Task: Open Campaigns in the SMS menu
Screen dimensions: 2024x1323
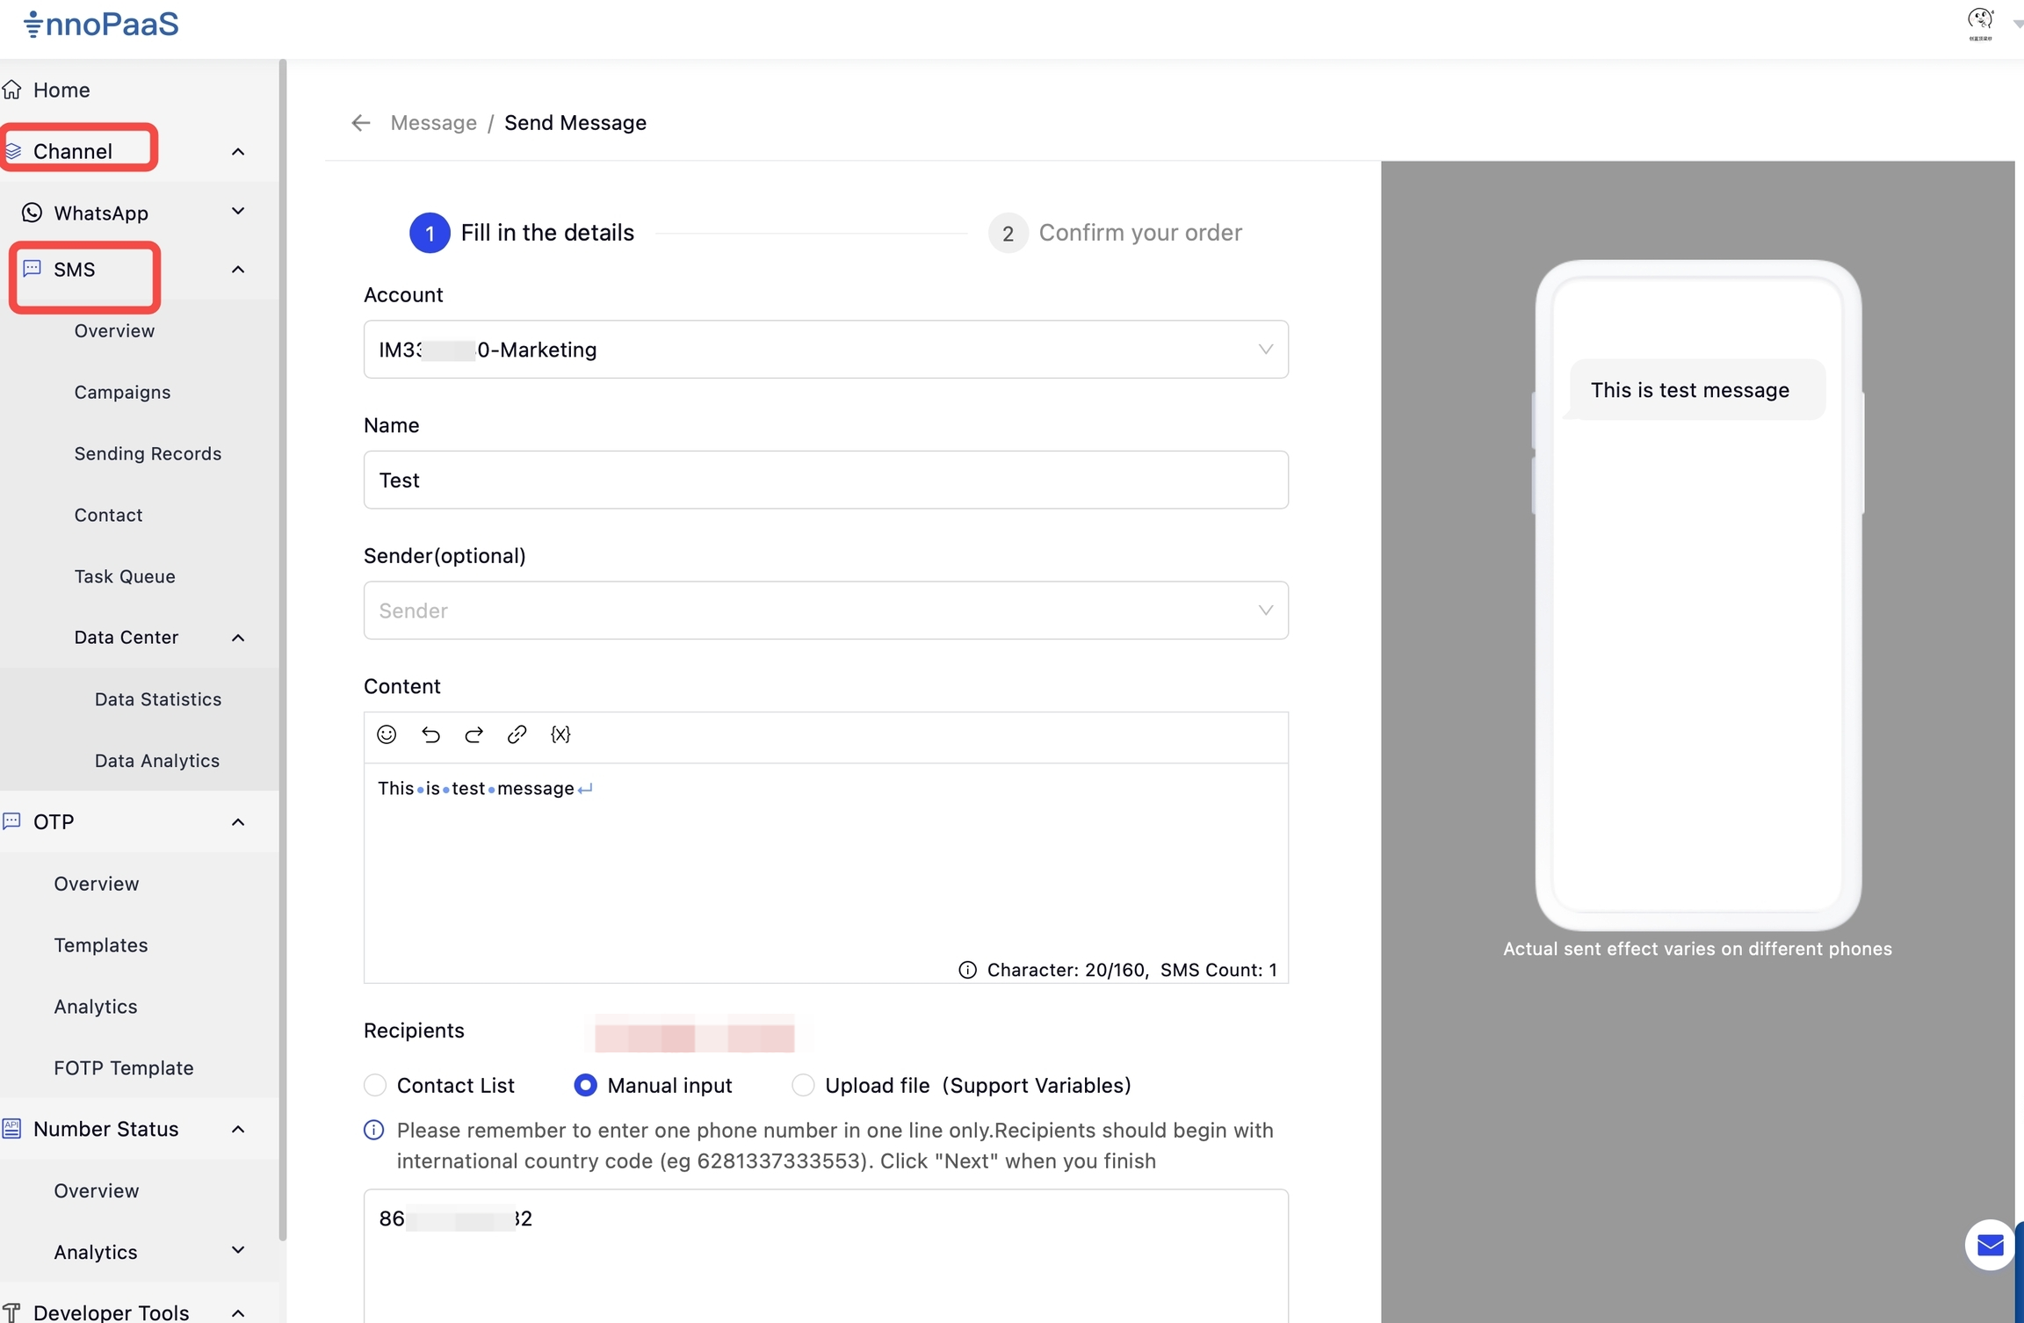Action: pos(122,392)
